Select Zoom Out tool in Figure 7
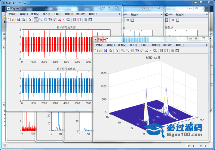 [127, 51]
